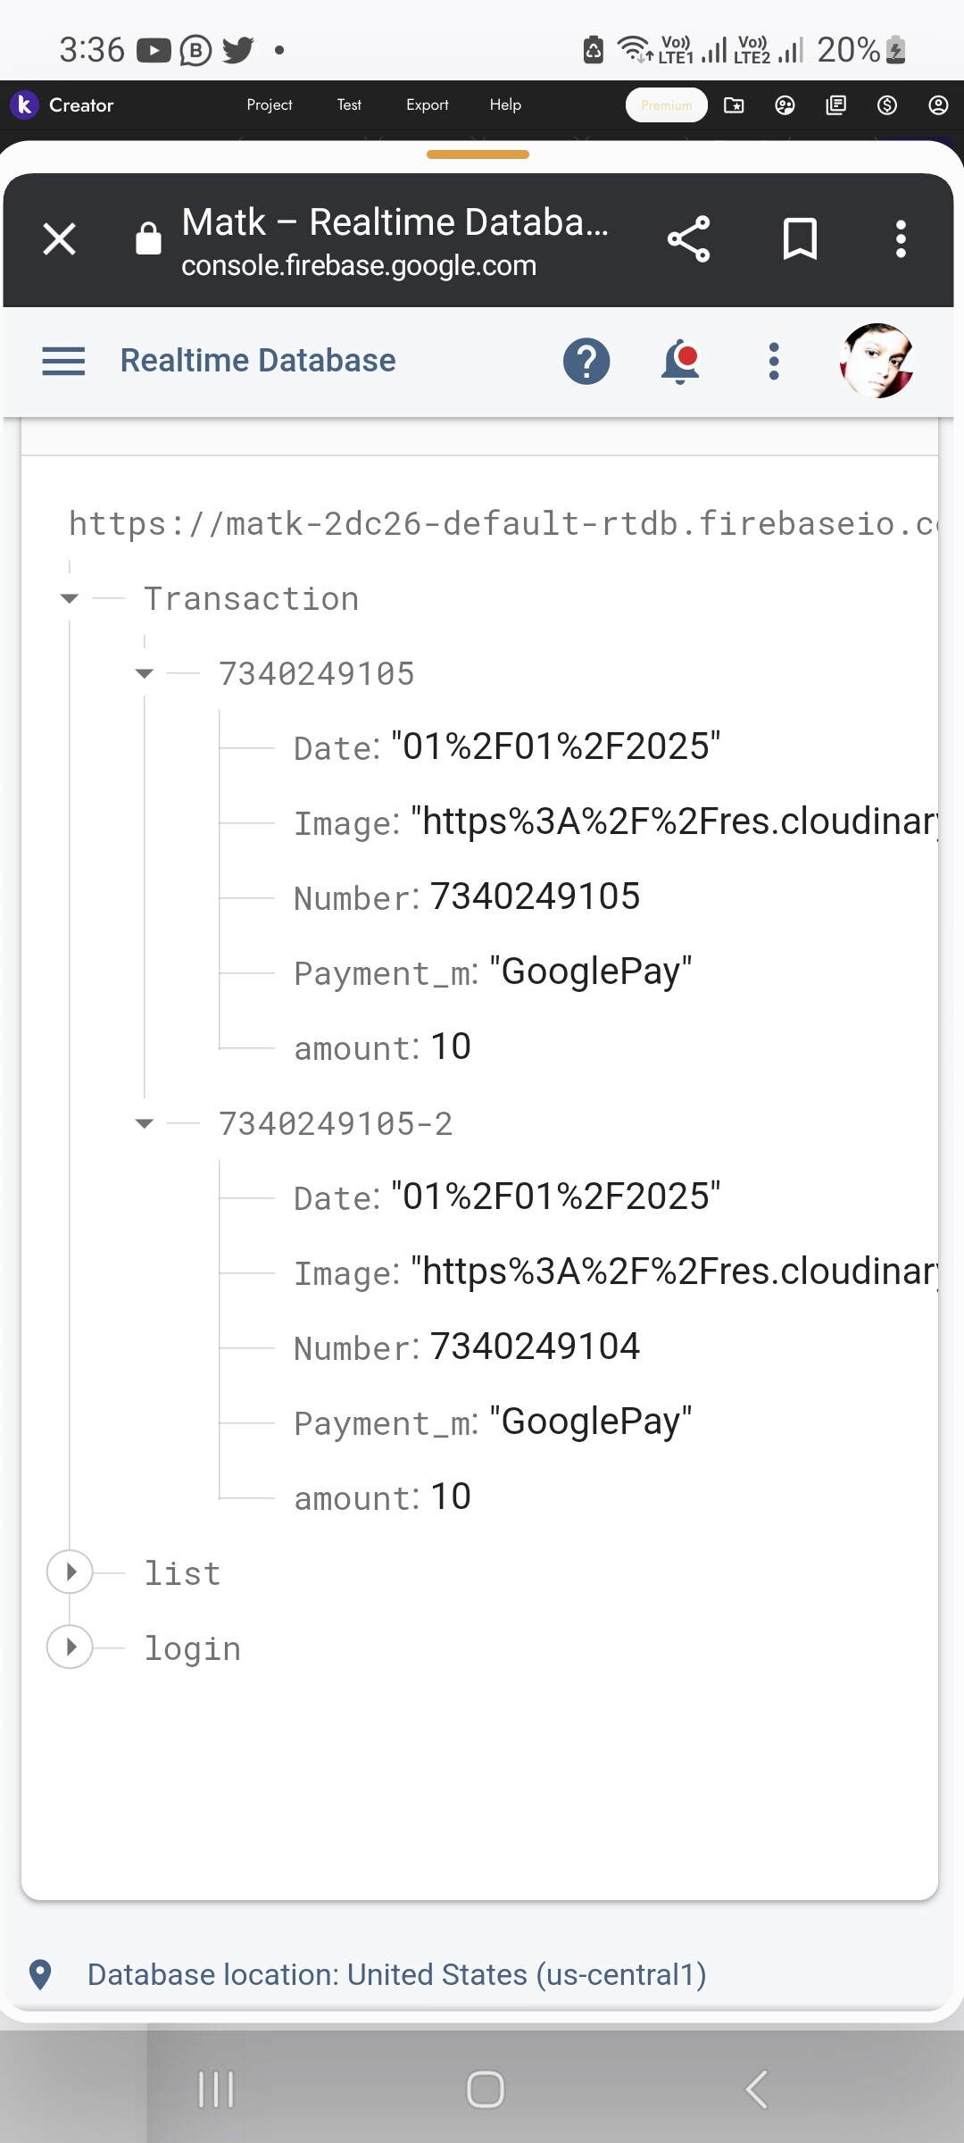Screen dimensions: 964x2143
Task: Collapse the 7340249105-2 node
Action: coord(145,1123)
